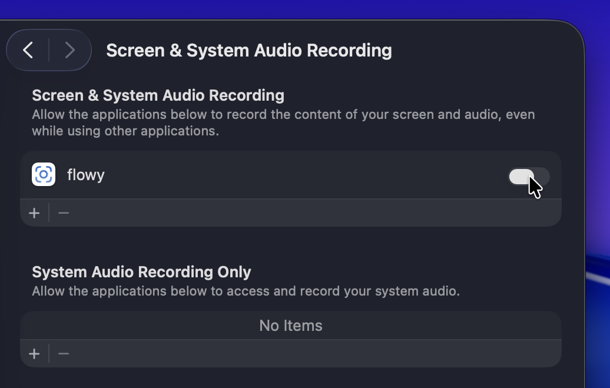Select the flowy name label in the list
The height and width of the screenshot is (388, 610).
click(86, 175)
